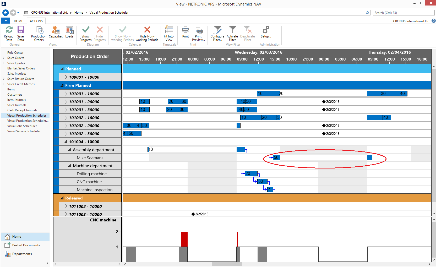This screenshot has width=436, height=267.
Task: Open Items in navigation pane
Action: pos(11,89)
